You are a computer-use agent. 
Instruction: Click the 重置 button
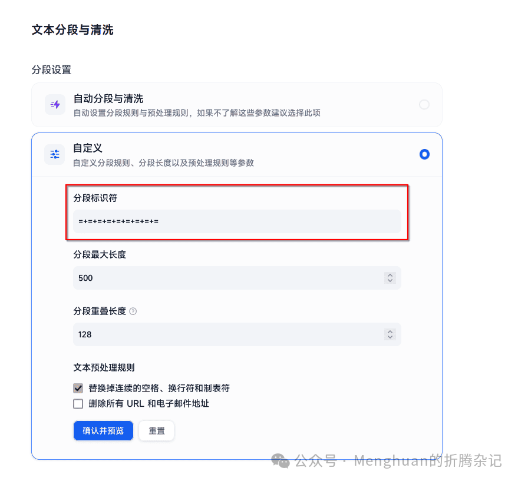click(156, 430)
